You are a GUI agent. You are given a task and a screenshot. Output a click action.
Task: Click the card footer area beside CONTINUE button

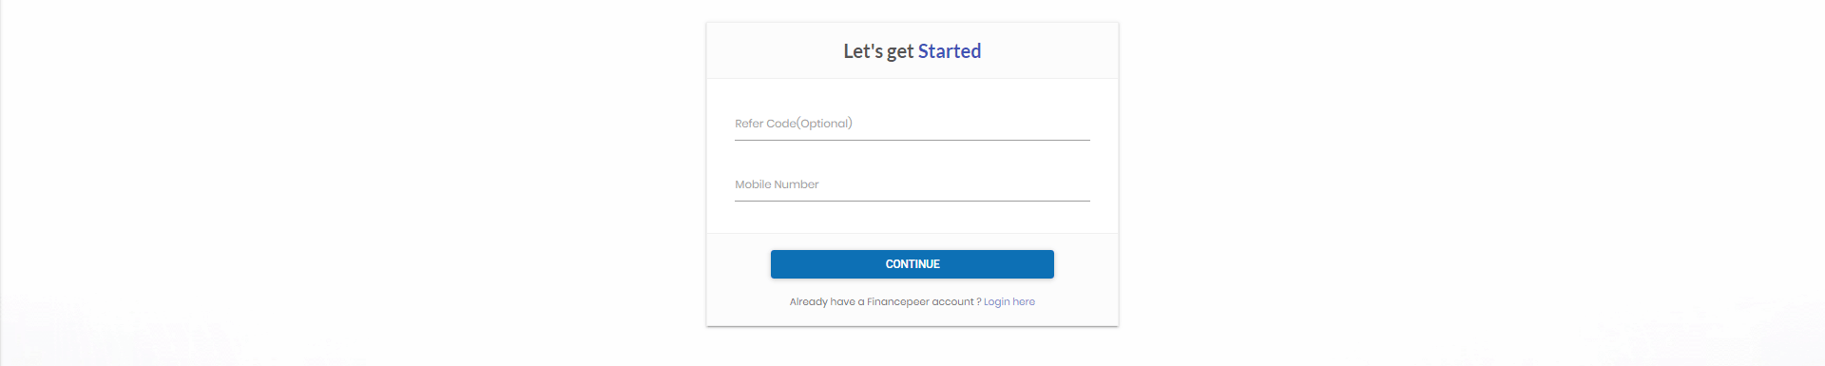coord(1085,264)
